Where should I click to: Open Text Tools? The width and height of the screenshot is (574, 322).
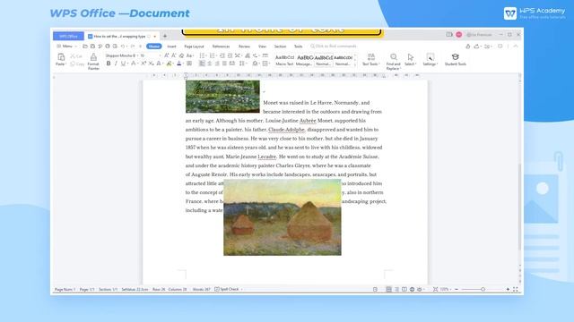click(370, 60)
